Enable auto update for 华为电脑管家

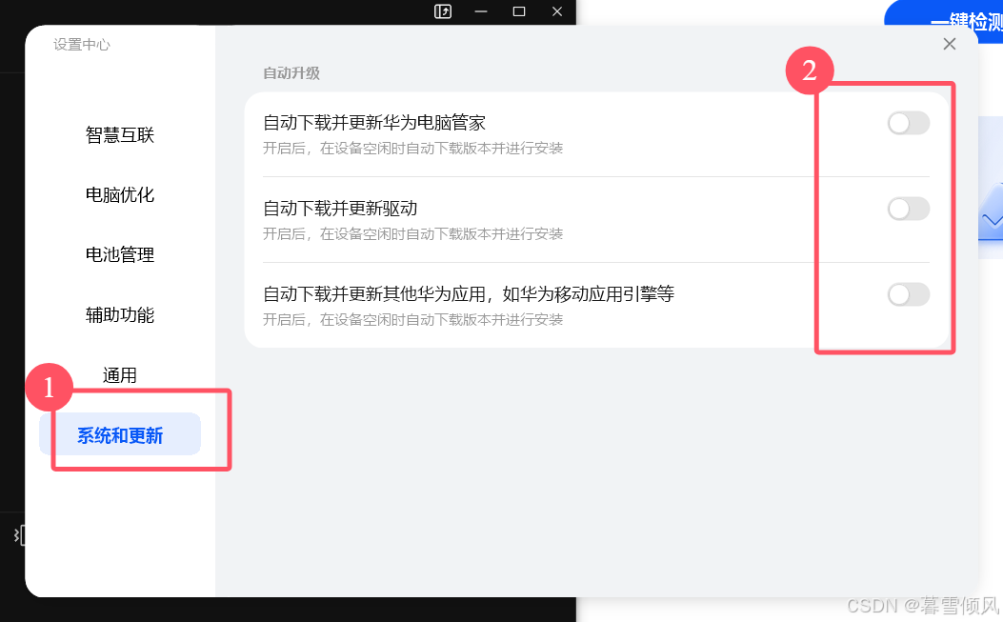pyautogui.click(x=909, y=123)
